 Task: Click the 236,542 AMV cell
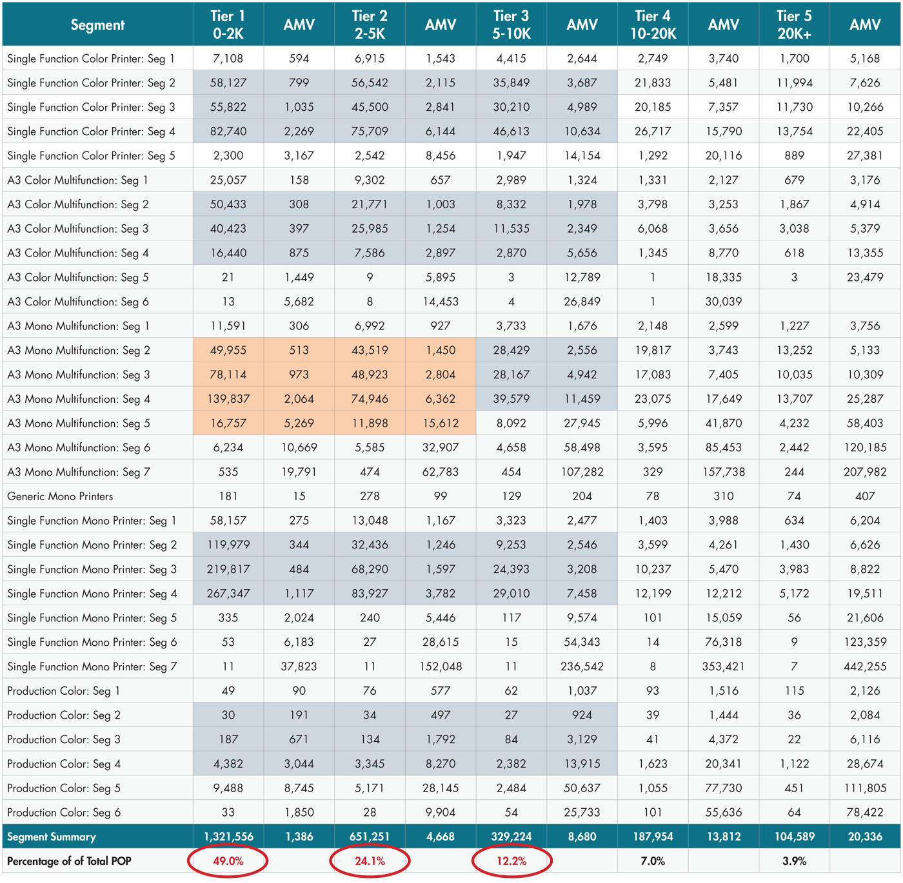[582, 667]
